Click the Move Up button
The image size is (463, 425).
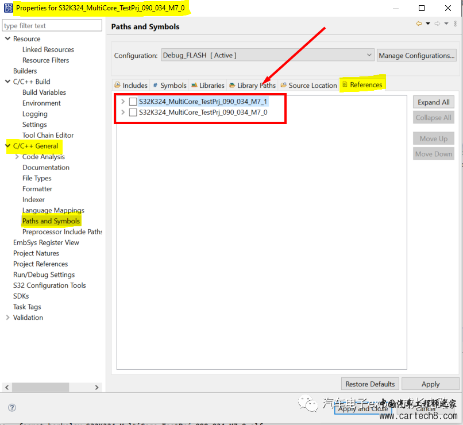pyautogui.click(x=433, y=139)
